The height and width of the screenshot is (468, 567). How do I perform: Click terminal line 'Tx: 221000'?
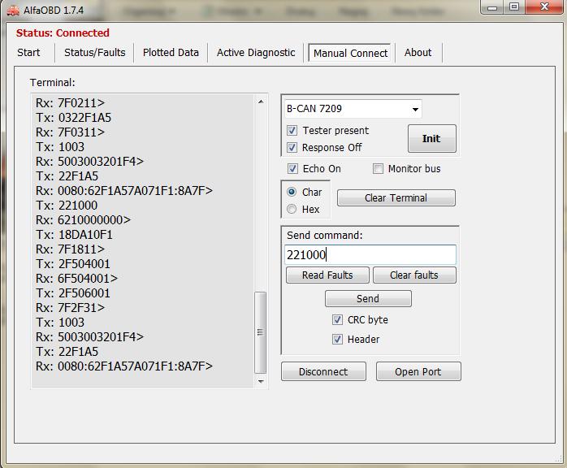click(67, 206)
